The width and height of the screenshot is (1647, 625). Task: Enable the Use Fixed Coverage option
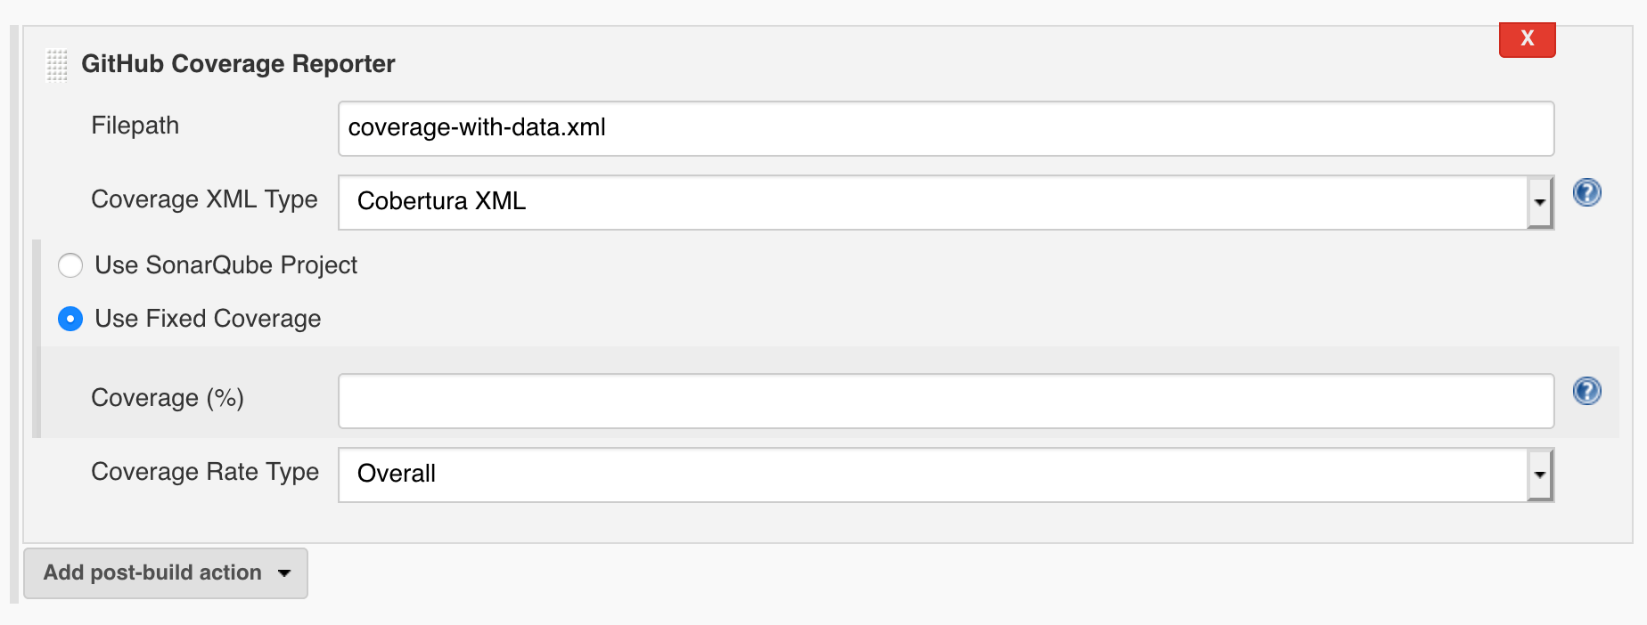[70, 319]
